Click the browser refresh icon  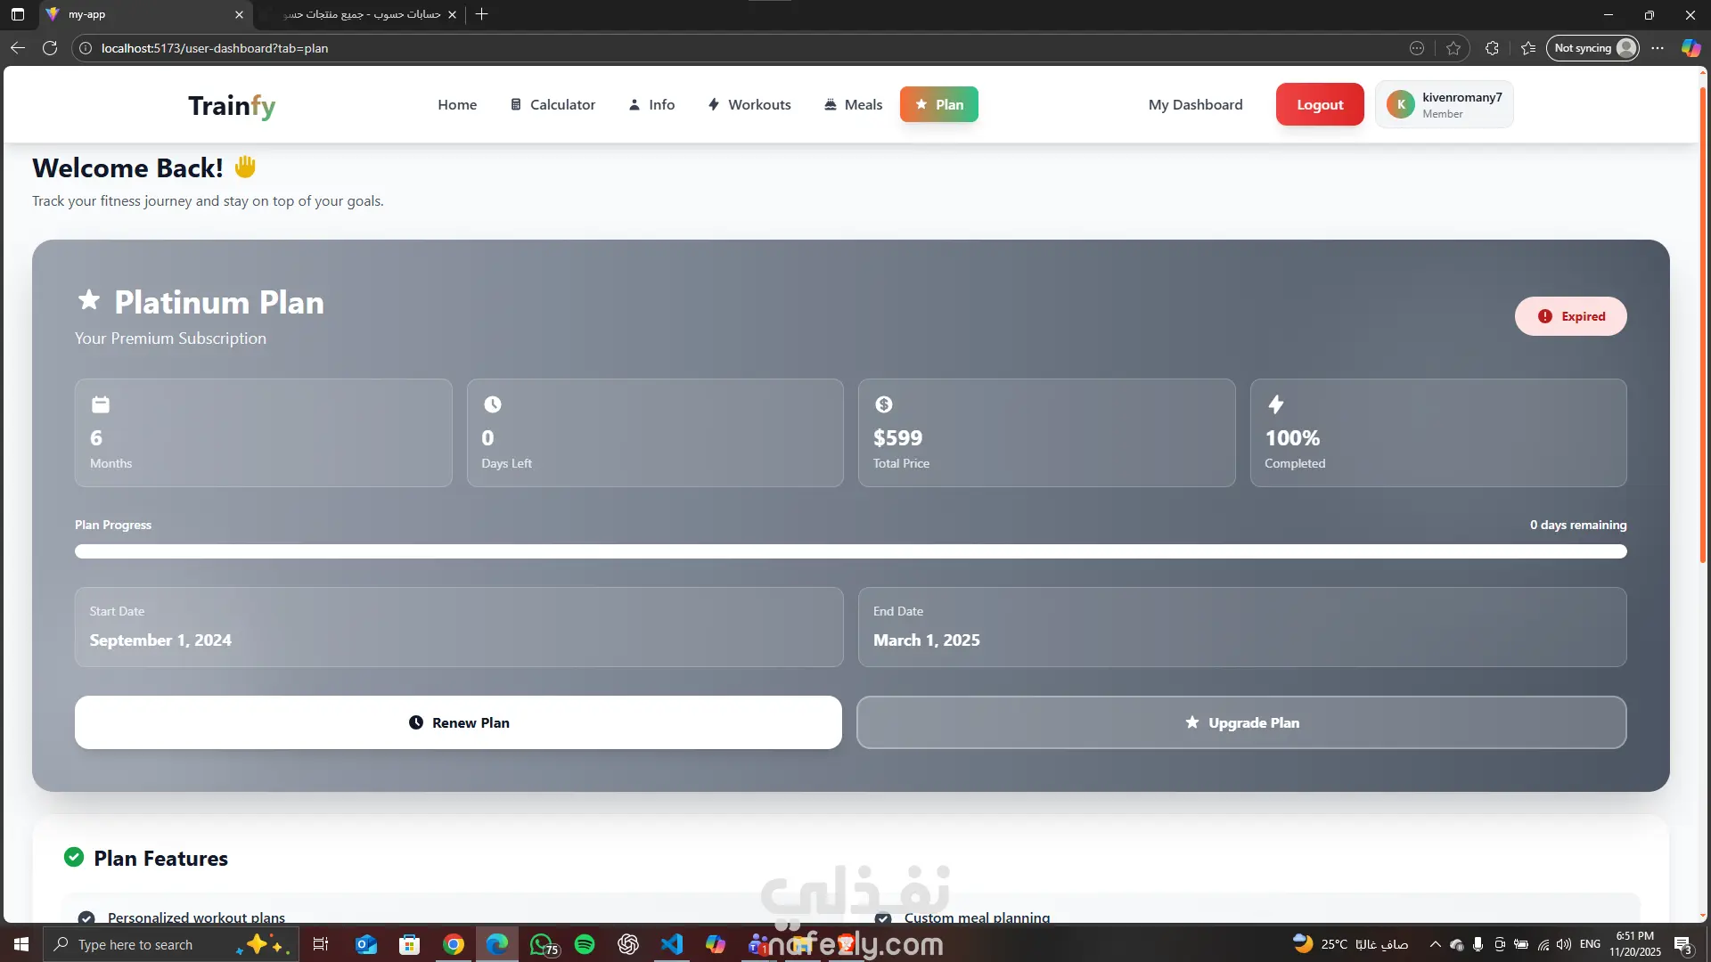(50, 48)
